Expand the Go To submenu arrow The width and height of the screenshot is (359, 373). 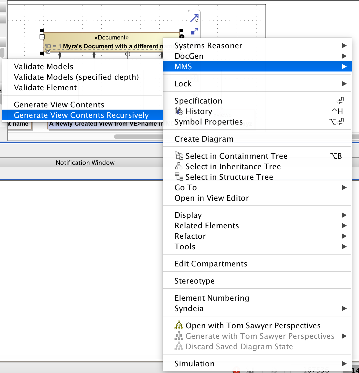(344, 187)
